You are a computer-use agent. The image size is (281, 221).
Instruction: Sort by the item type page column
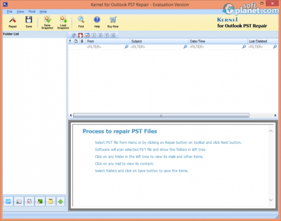pyautogui.click(x=76, y=41)
